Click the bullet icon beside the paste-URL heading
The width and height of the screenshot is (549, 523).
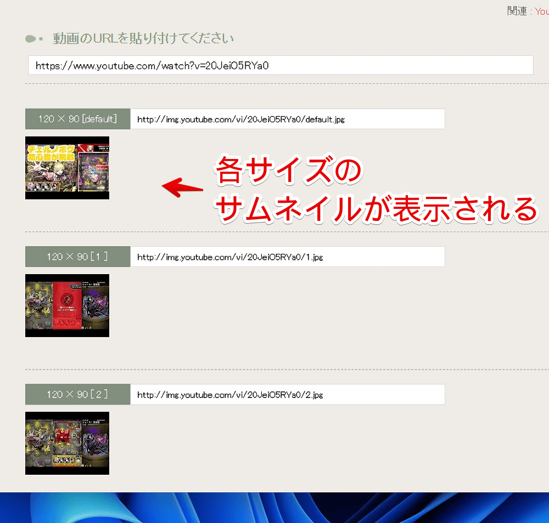[x=33, y=39]
